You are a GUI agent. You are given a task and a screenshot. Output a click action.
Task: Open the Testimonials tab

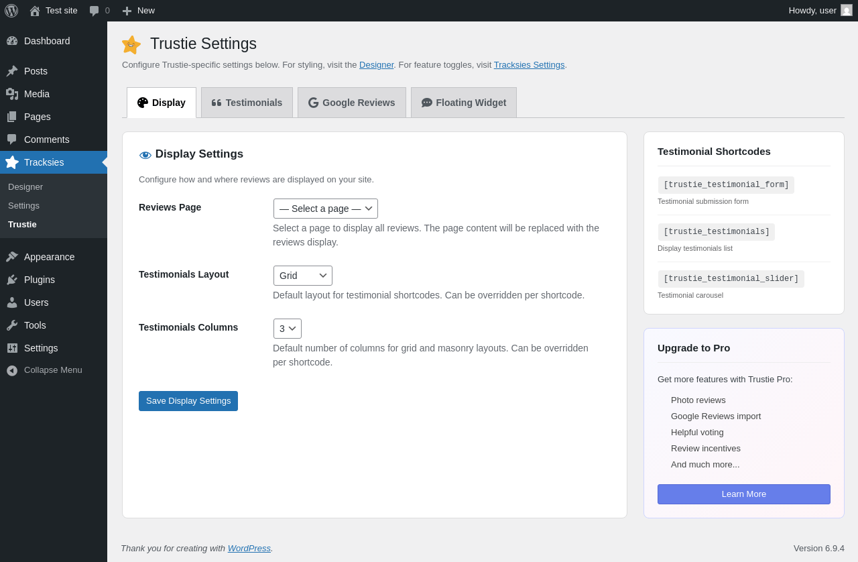[x=247, y=103]
